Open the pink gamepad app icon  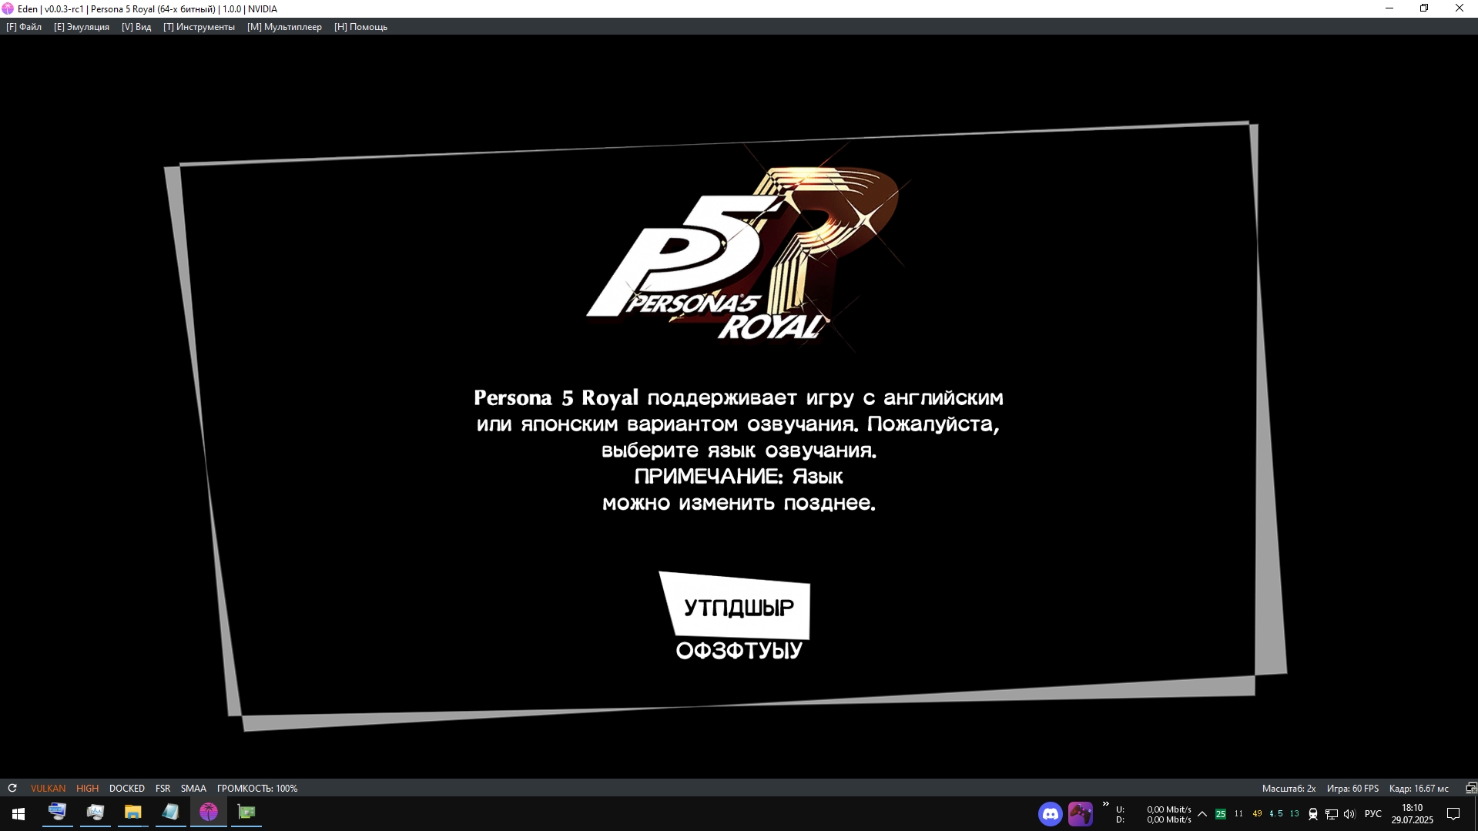1080,814
